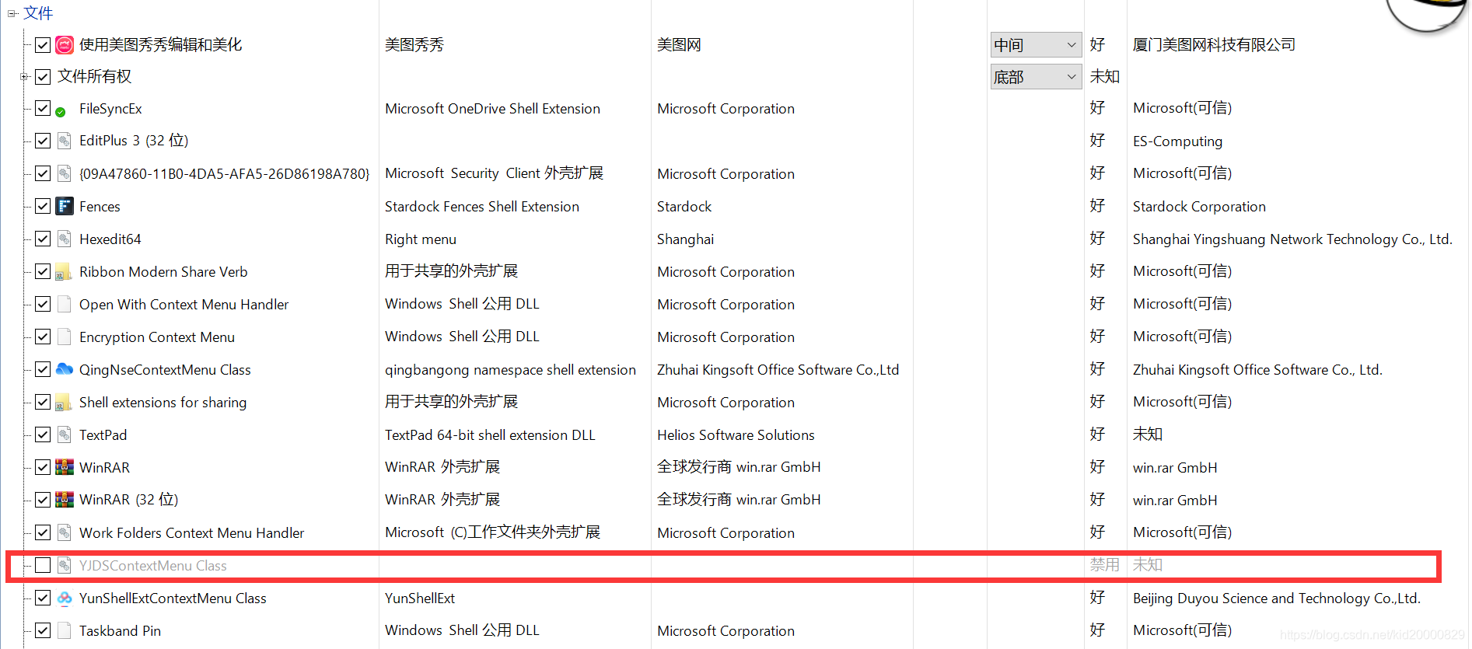
Task: Click the TextPad entry icon
Action: pos(65,434)
